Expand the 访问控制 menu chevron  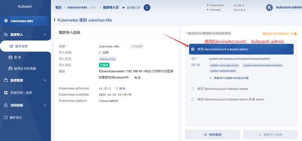45,105
